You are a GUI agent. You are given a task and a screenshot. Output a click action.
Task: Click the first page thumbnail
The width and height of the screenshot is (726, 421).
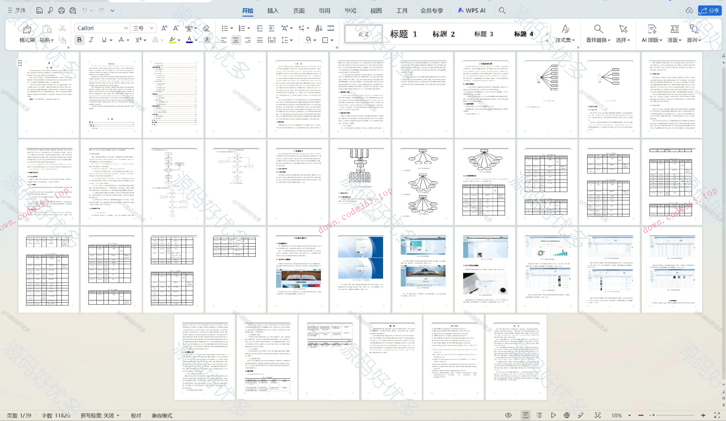(x=48, y=95)
